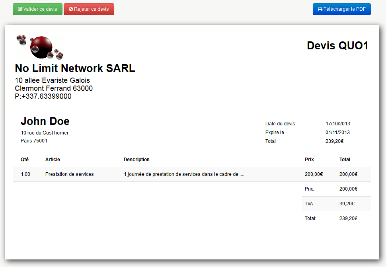Click the phone number P:+337.63399000
This screenshot has width=386, height=267.
(x=43, y=96)
